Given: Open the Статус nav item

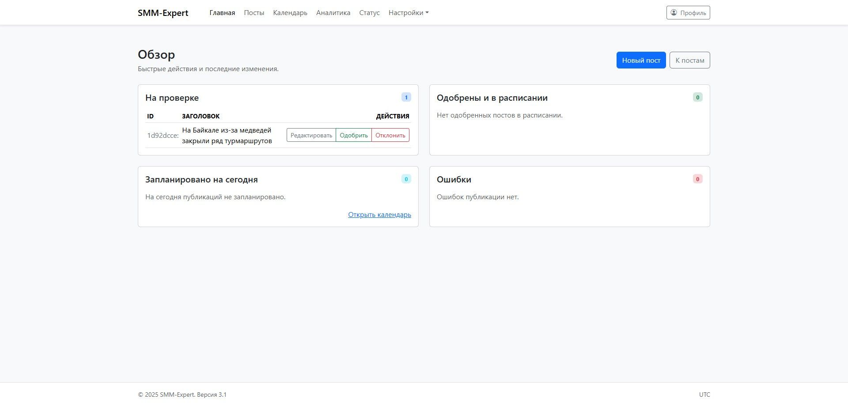Looking at the screenshot, I should [369, 13].
